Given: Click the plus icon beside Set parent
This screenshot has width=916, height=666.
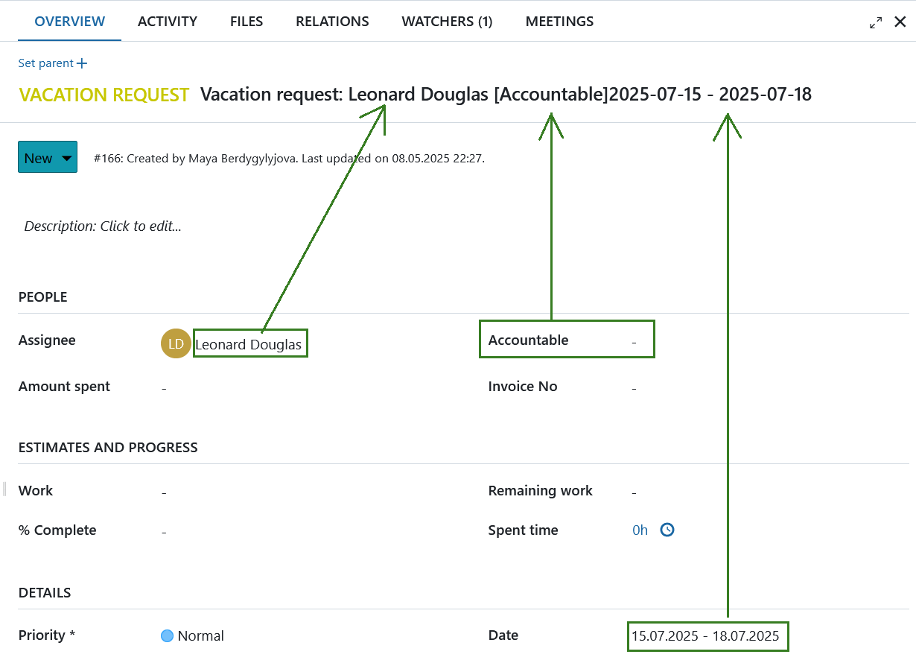Looking at the screenshot, I should pos(82,63).
